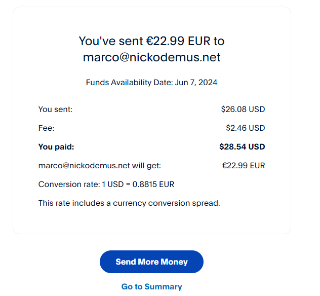Select the "You sent:" label
Screen dimensions: 320x296
55,109
